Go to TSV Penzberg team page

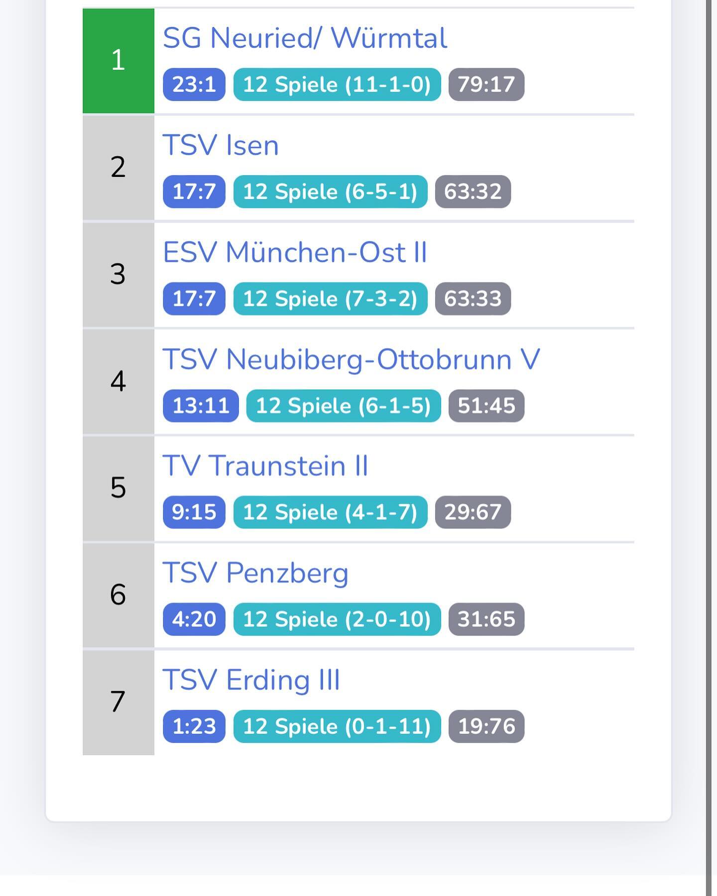tap(255, 573)
